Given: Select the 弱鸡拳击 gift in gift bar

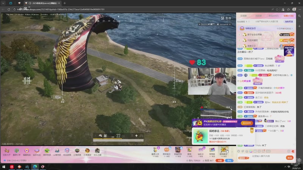Looking at the screenshot, I should pyautogui.click(x=223, y=152).
